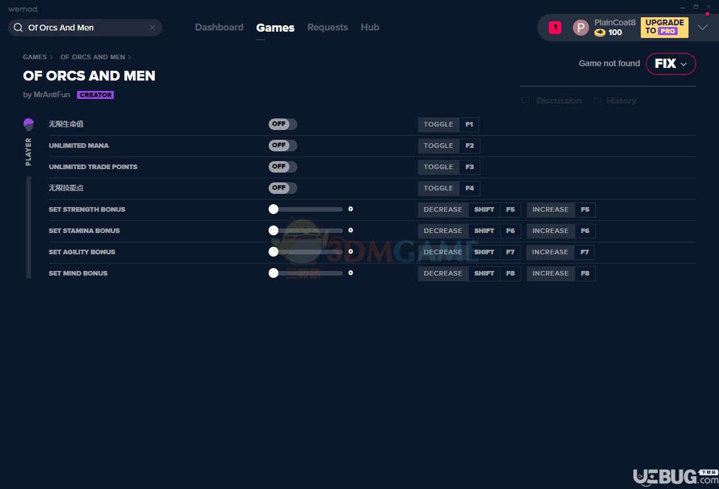Click the F4 toggle hotkey button
The image size is (719, 489).
[449, 188]
